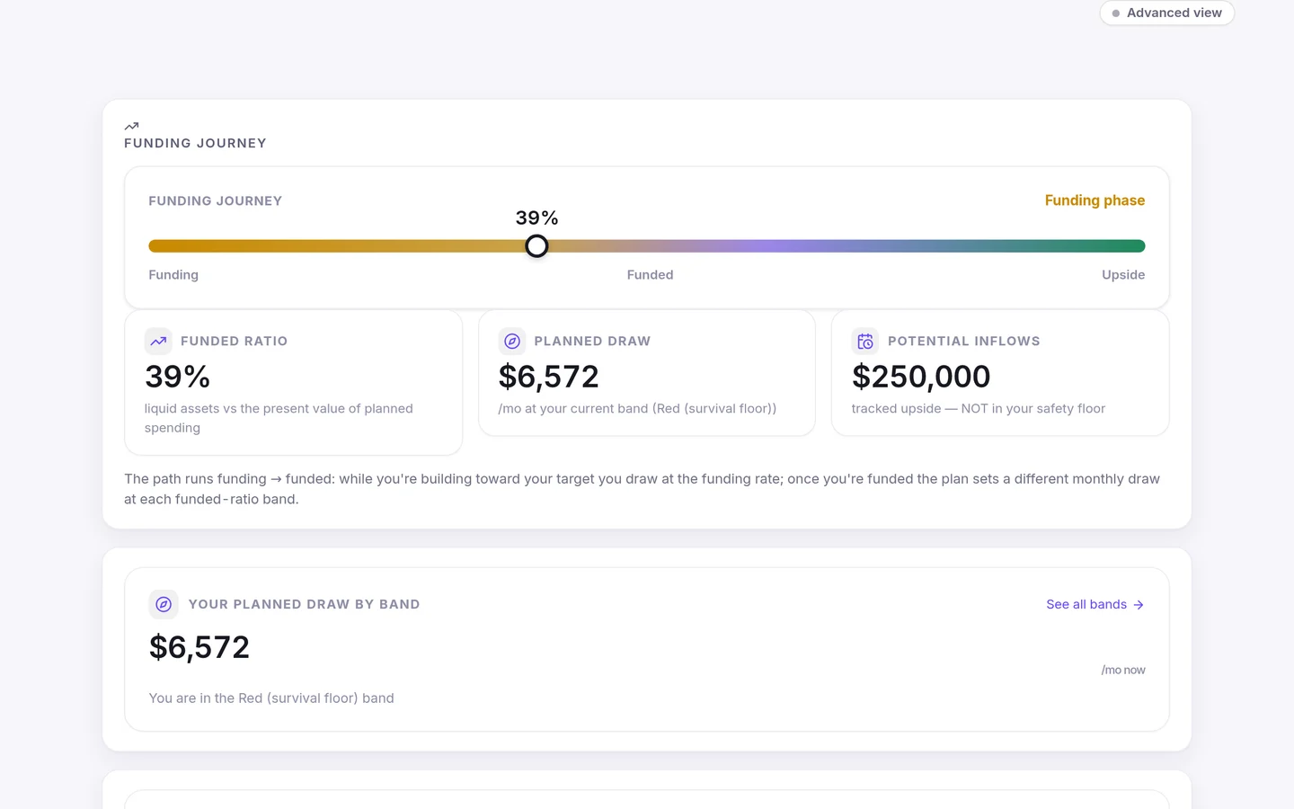Screen dimensions: 1294x809
Task: Click the Funded label under the bar
Action: (x=650, y=275)
